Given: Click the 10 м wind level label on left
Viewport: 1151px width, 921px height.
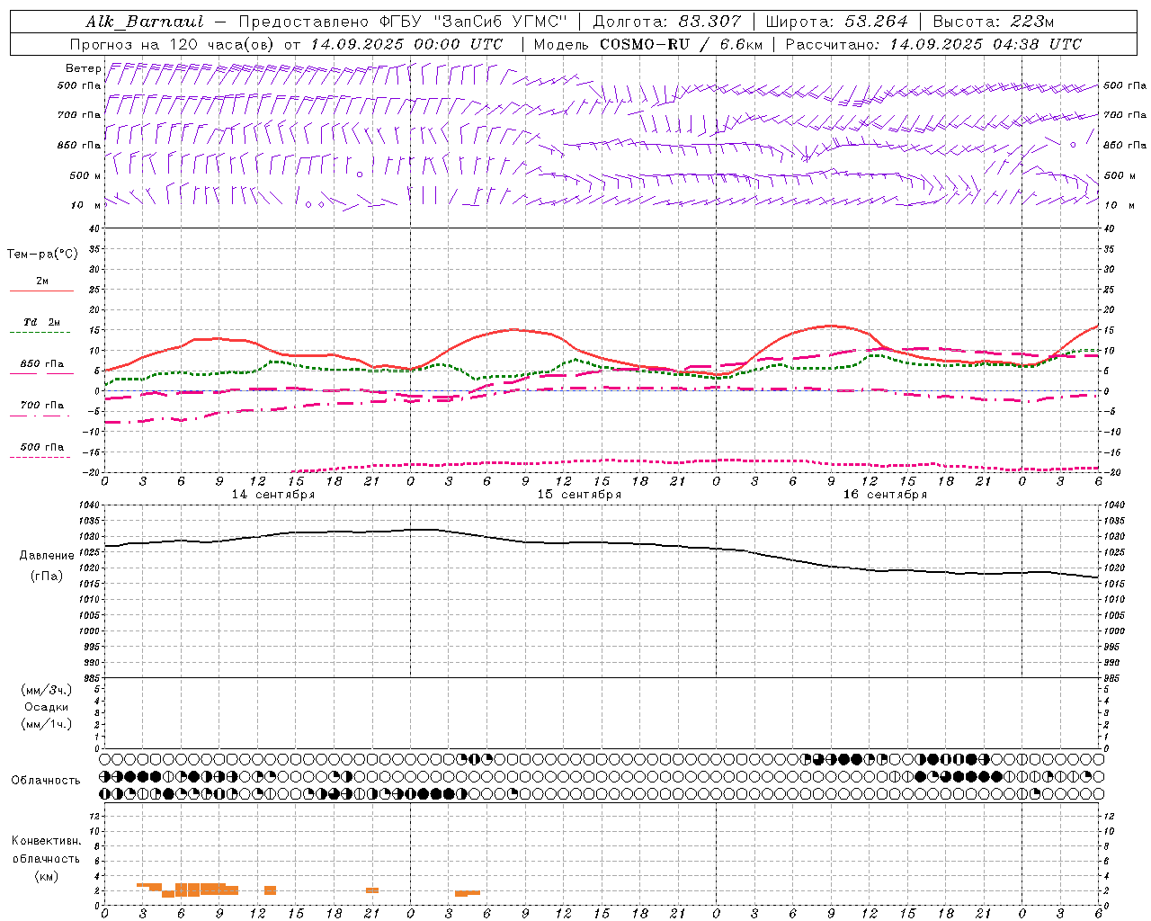Looking at the screenshot, I should (86, 205).
